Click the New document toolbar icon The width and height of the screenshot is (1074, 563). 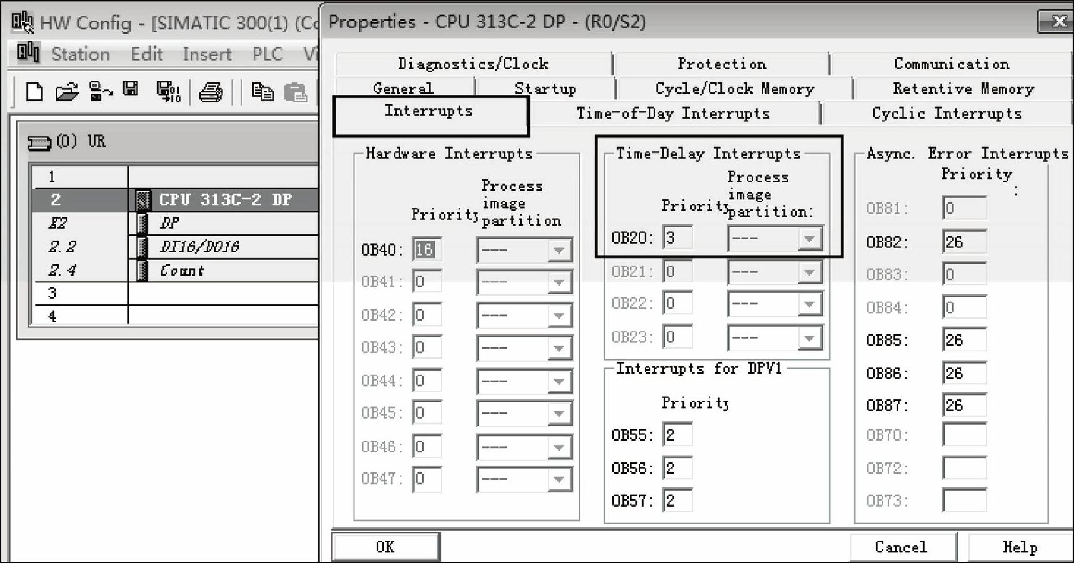pos(34,92)
